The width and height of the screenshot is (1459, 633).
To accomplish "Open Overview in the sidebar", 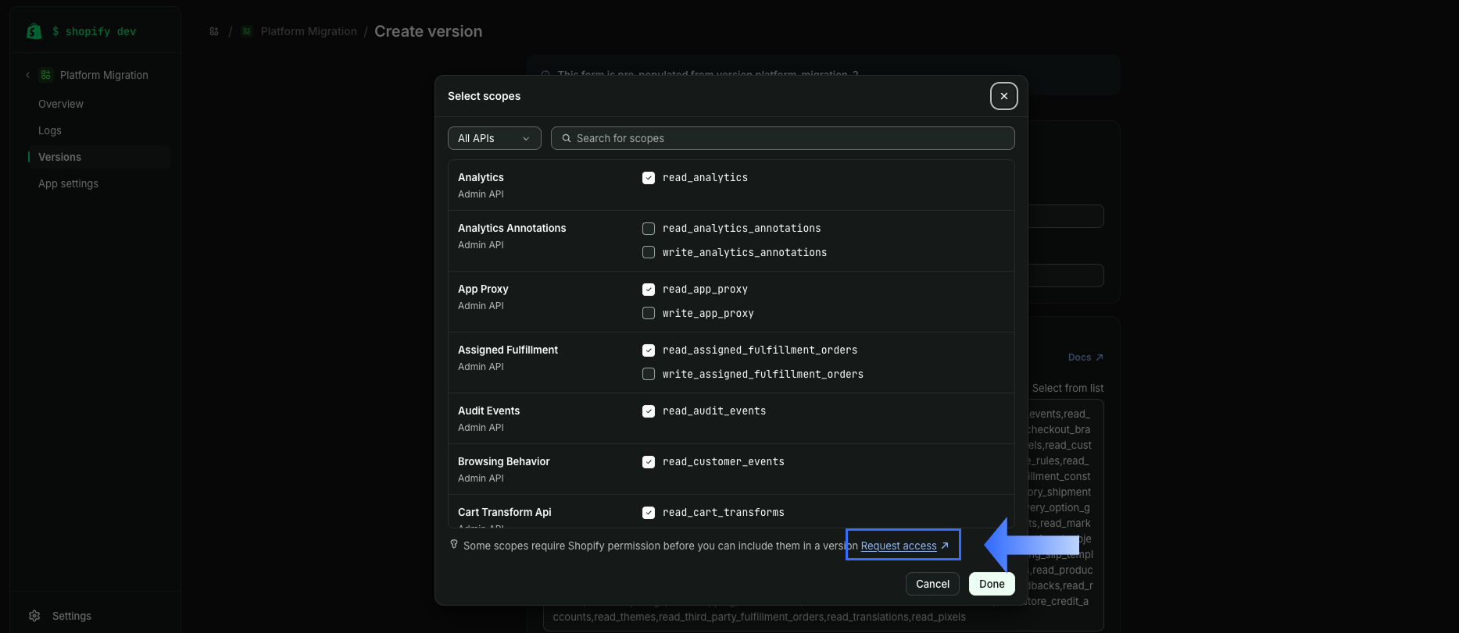I will [61, 104].
